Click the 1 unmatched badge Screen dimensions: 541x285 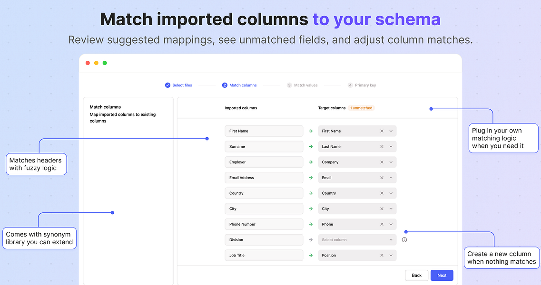pyautogui.click(x=361, y=108)
